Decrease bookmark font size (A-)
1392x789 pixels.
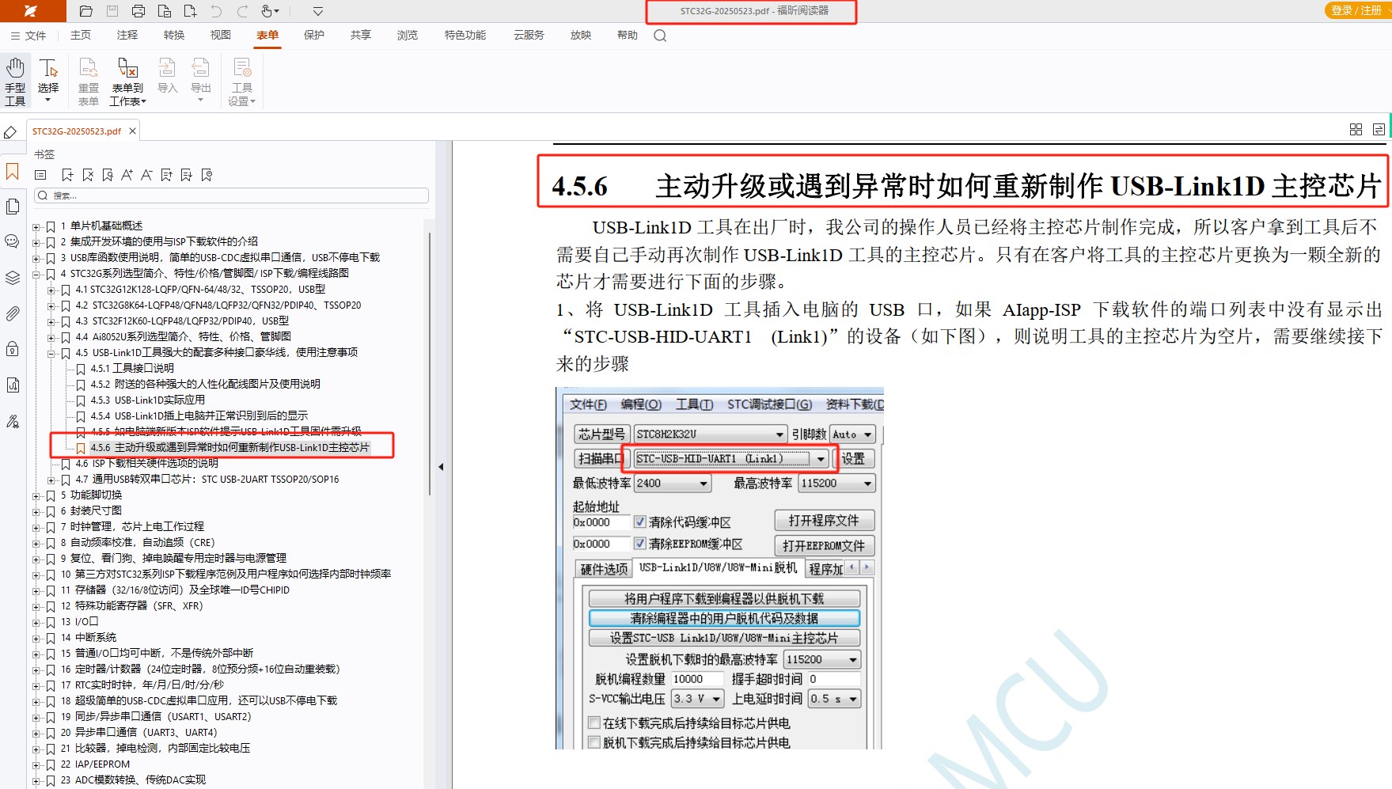pyautogui.click(x=146, y=175)
